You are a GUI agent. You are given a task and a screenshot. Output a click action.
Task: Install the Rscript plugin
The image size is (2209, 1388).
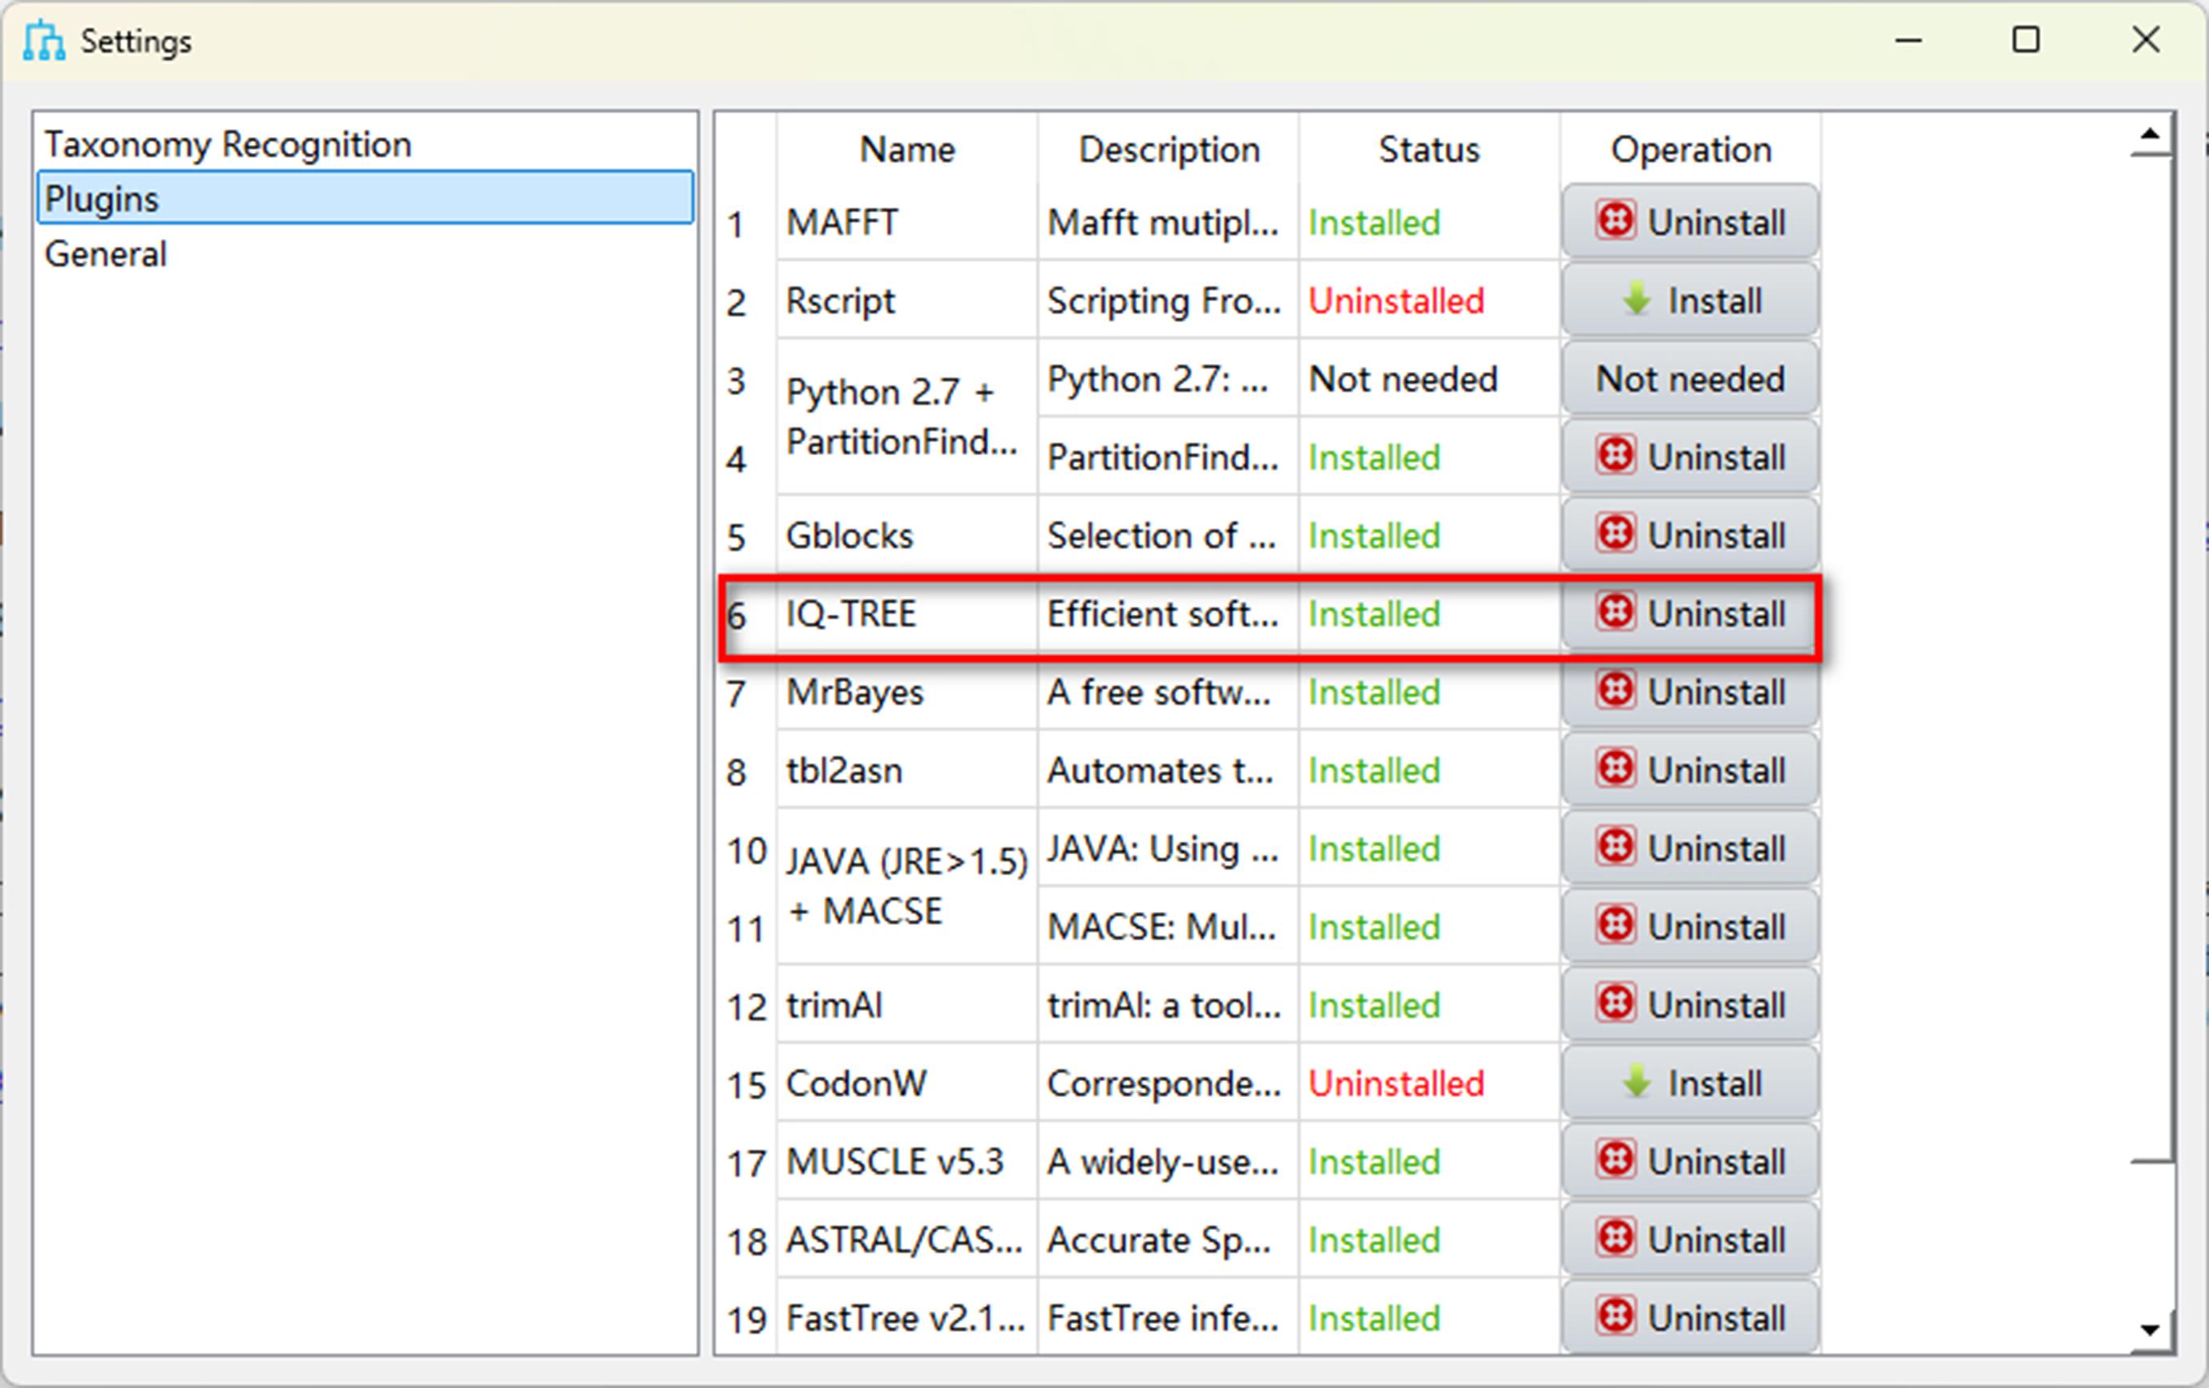pyautogui.click(x=1690, y=300)
